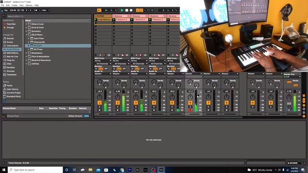Set track 1 Monitor to Off
This screenshot has width=308, height=173.
(x=106, y=69)
